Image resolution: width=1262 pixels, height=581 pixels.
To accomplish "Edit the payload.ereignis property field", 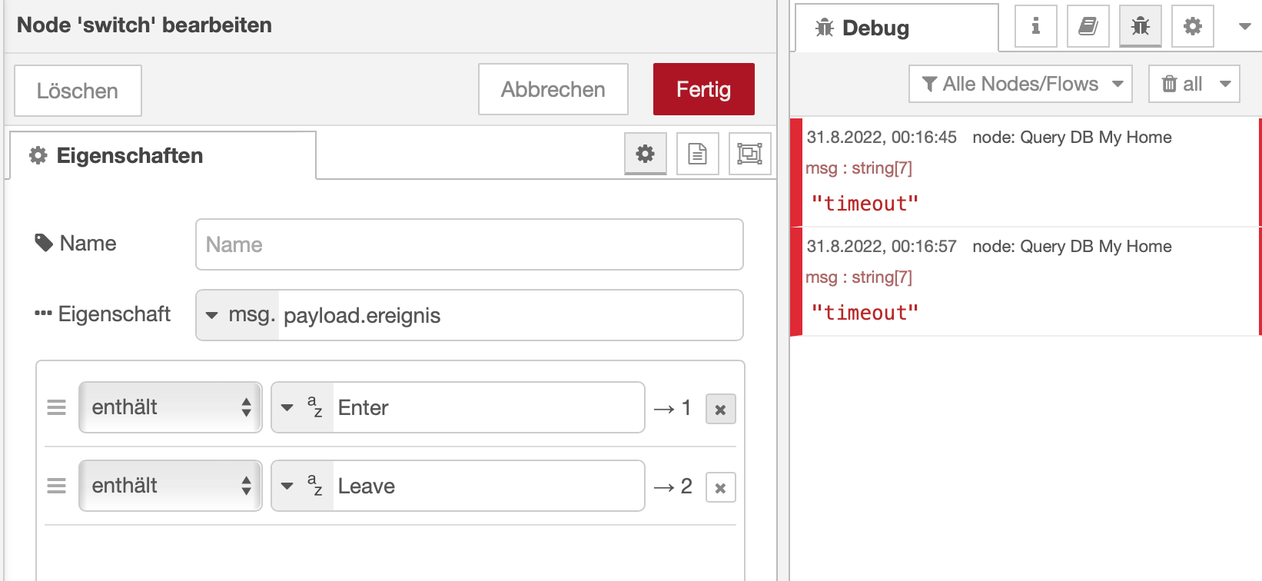I will pos(510,315).
